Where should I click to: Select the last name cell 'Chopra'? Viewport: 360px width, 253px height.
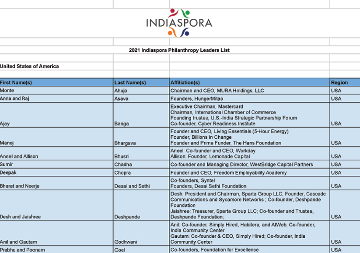point(141,172)
